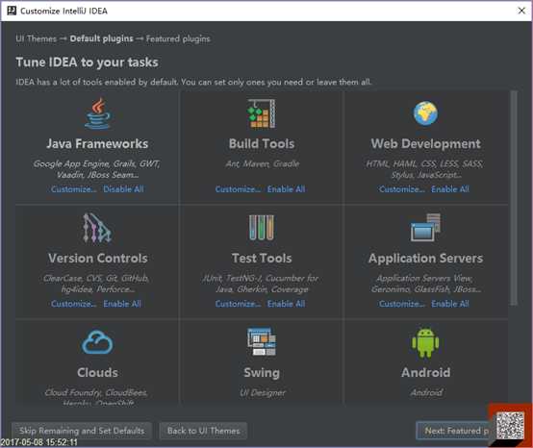Click the Application Servers heading

(x=425, y=259)
